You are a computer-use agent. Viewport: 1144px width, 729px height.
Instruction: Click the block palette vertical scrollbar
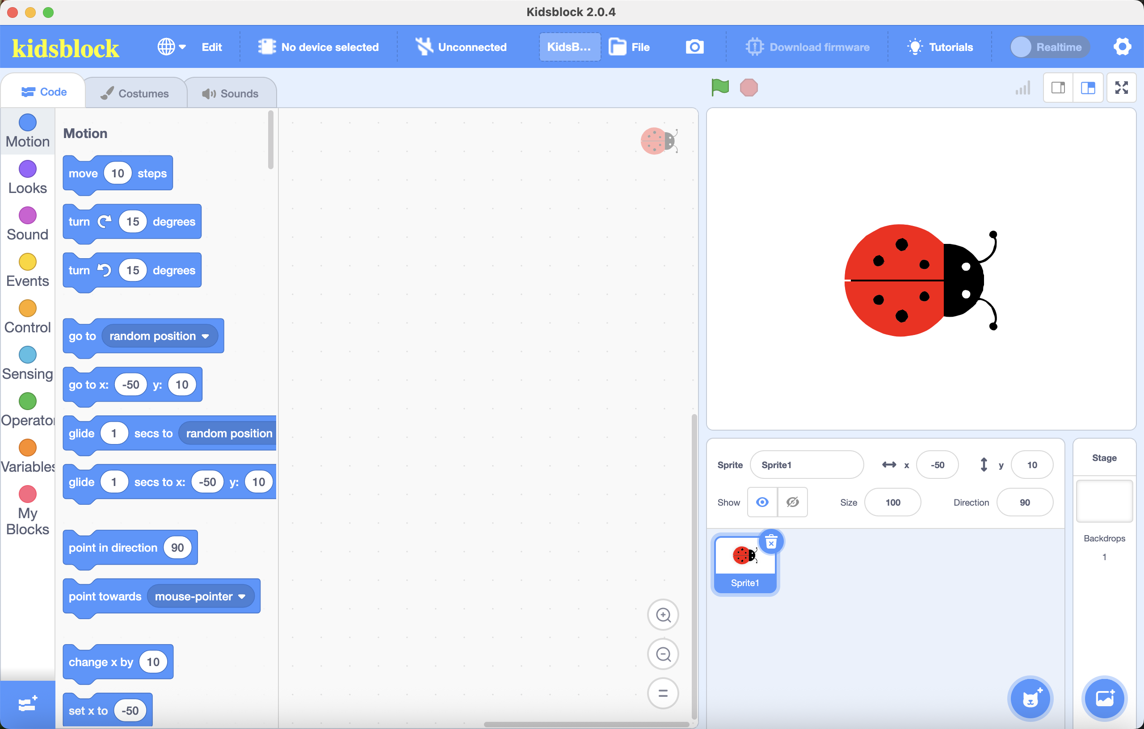point(271,140)
